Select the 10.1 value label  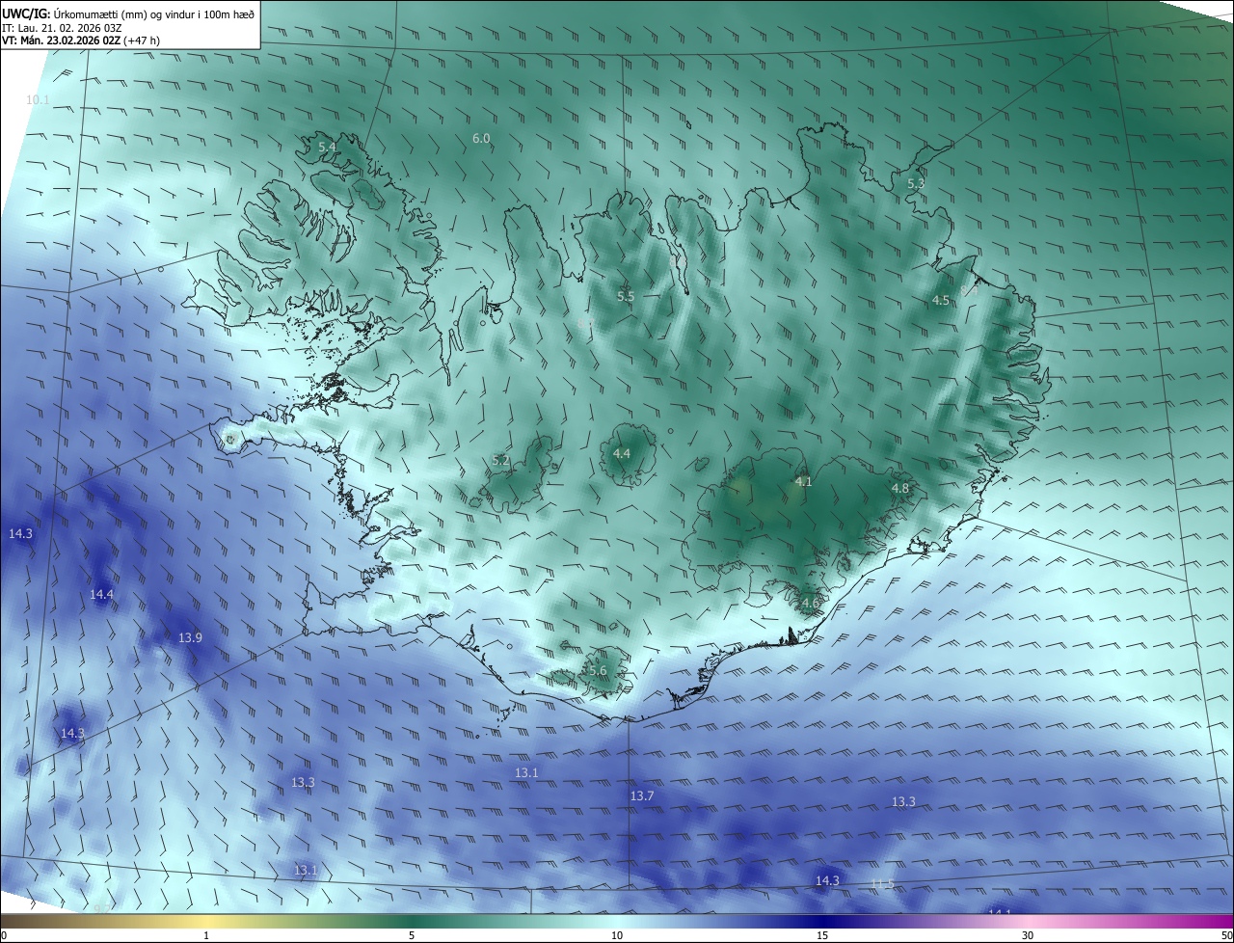(x=38, y=99)
